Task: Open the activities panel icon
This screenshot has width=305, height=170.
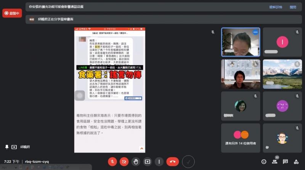Action: (296, 162)
